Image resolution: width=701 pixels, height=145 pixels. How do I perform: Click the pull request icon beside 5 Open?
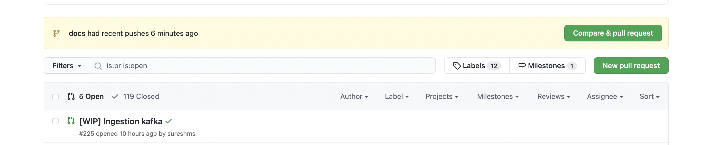point(71,96)
